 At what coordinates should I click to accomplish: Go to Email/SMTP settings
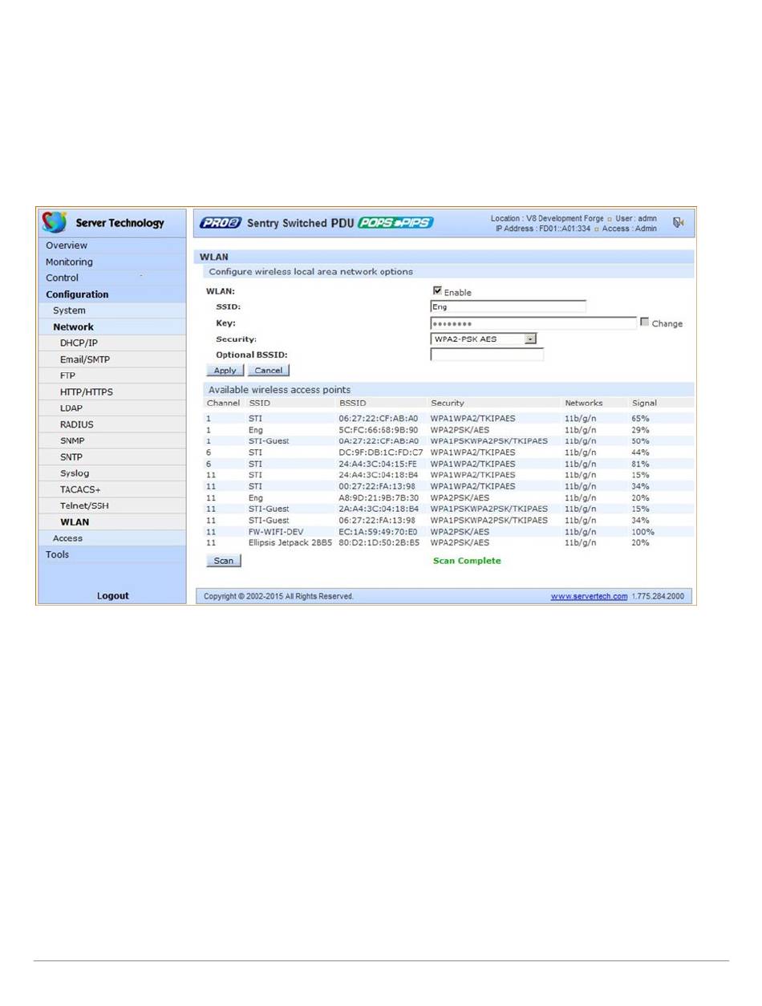click(x=111, y=359)
